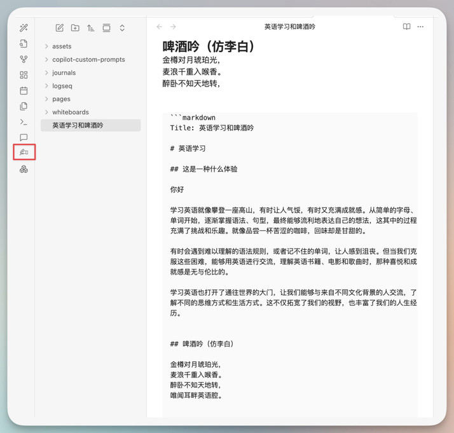454x433 pixels.
Task: Open the canvas grid icon in the ribbon
Action: 24,75
